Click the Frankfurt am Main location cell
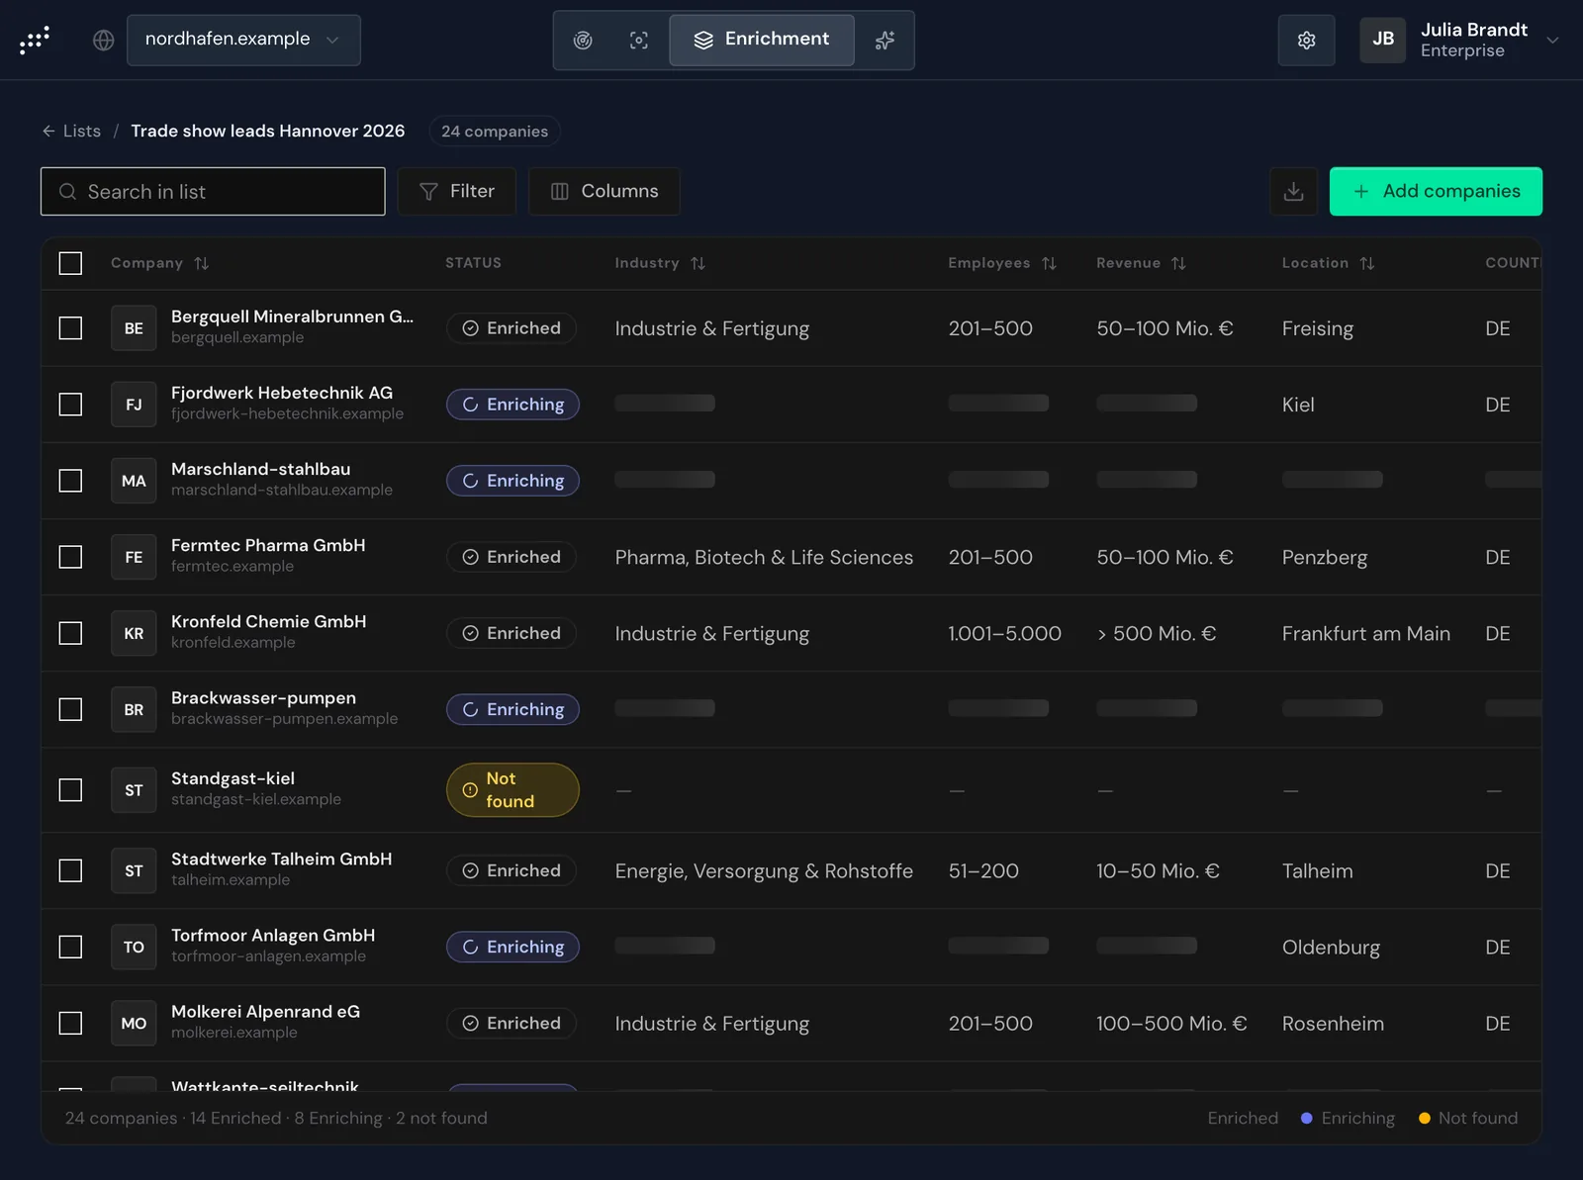 click(1366, 633)
